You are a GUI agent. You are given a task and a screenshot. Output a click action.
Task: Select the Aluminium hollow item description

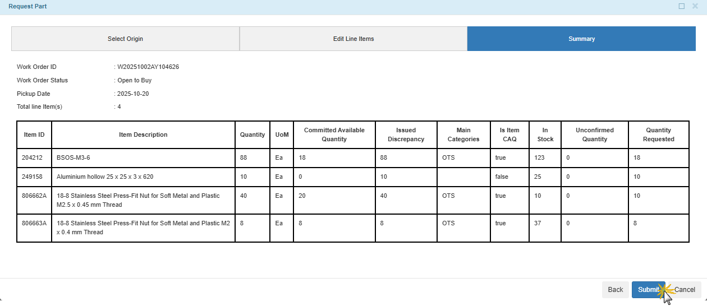[105, 177]
